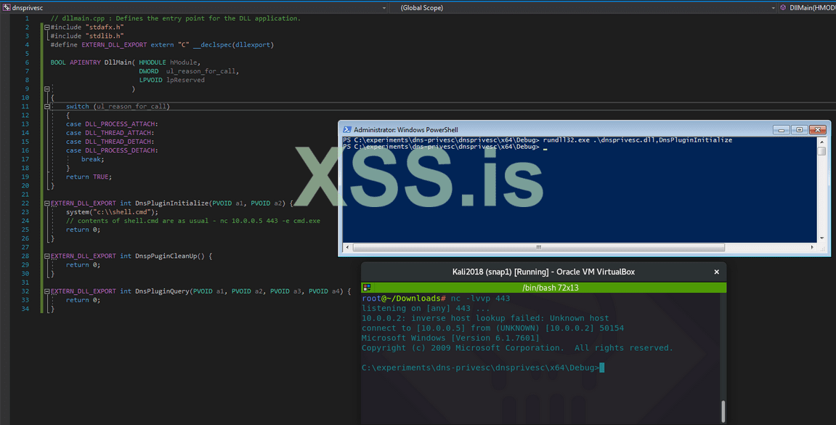Collapse the DnspPuginCleanUp function at line 28
Screen dimensions: 836x425
click(47, 256)
